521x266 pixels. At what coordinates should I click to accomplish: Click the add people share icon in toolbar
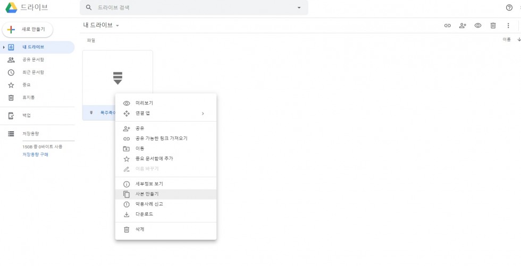pyautogui.click(x=463, y=25)
